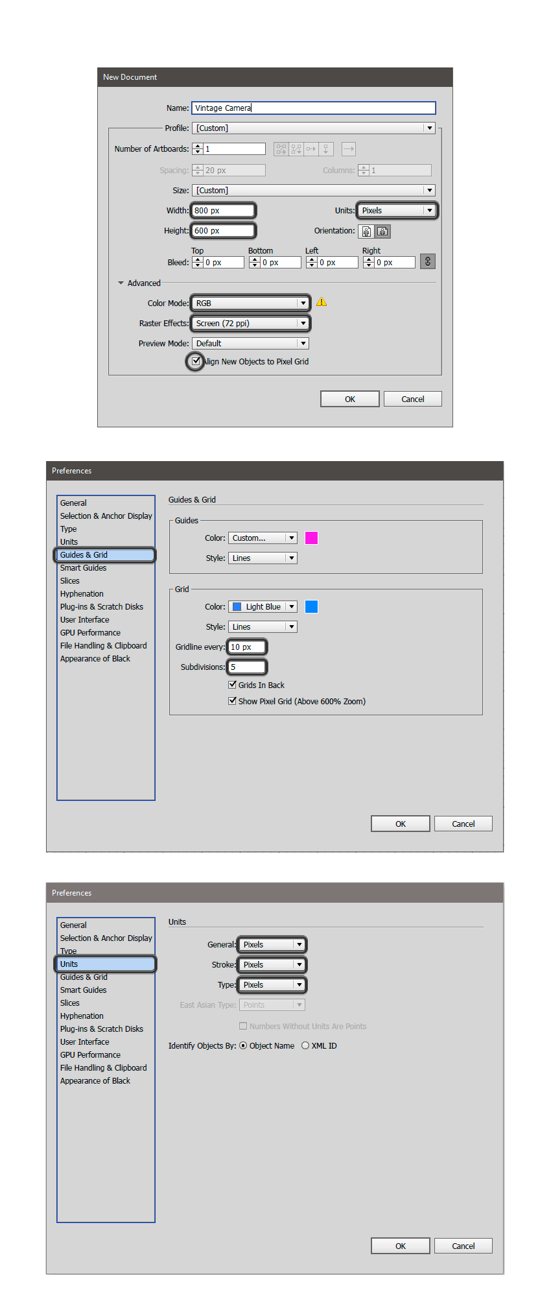Open the Color Mode dropdown
The height and width of the screenshot is (1297, 551).
250,303
